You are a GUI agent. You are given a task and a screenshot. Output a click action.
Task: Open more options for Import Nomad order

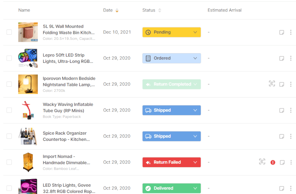(x=291, y=162)
